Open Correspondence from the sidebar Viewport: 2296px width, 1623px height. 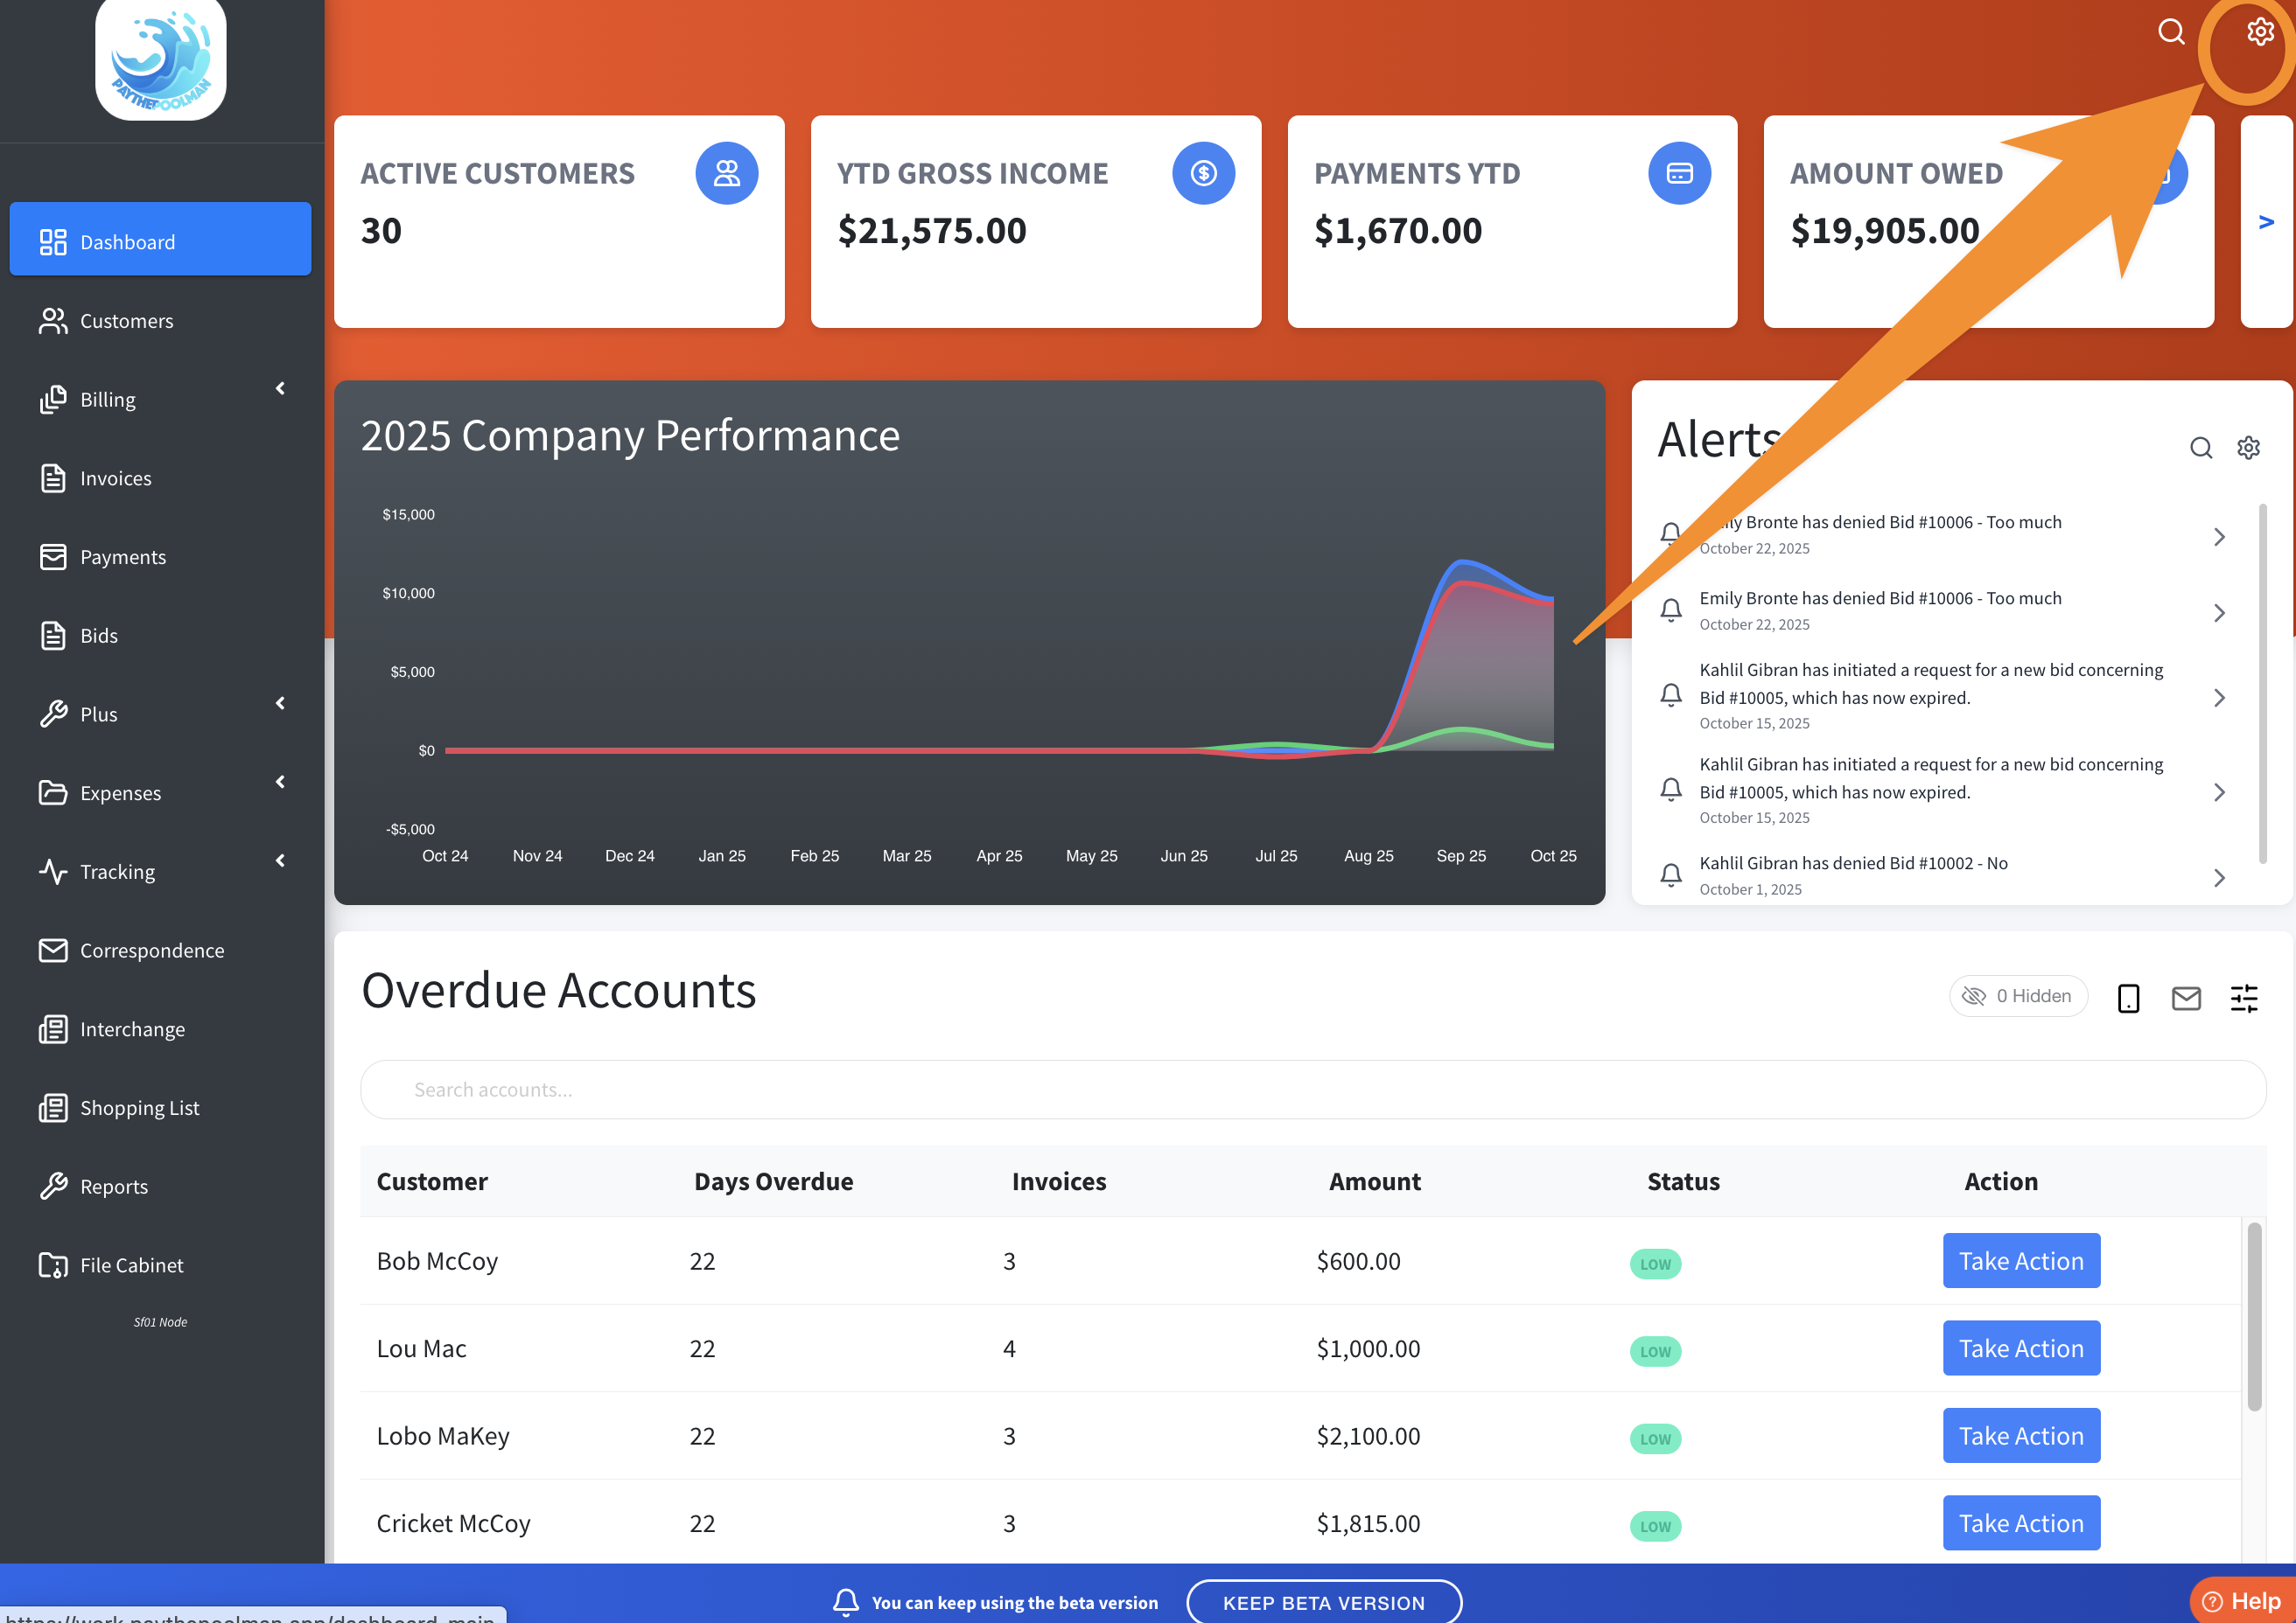coord(151,951)
